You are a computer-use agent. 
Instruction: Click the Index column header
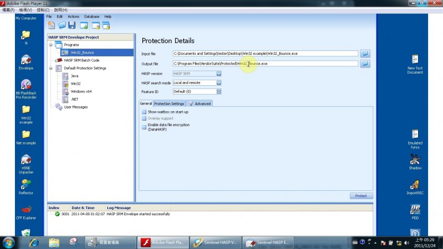54,208
